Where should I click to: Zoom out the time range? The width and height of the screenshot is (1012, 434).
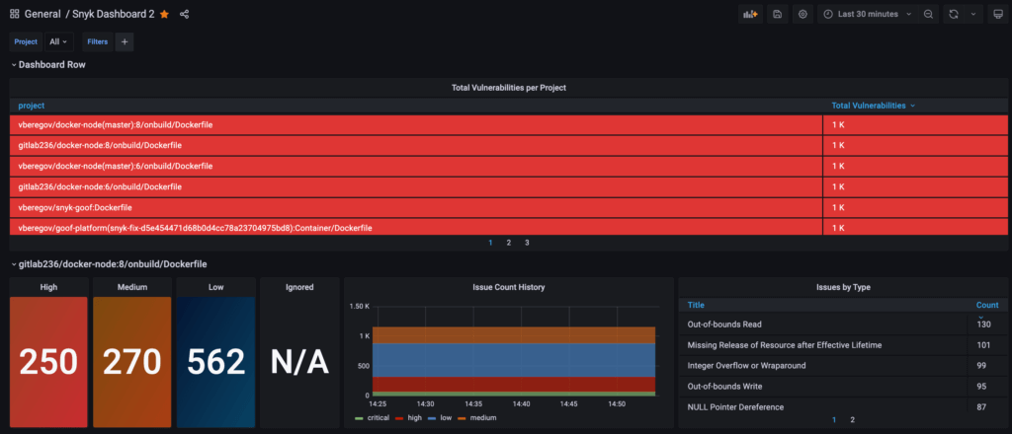click(x=928, y=14)
